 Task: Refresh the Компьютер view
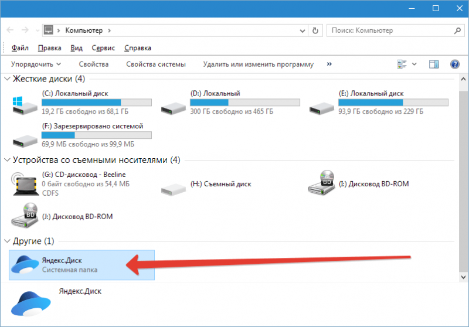315,30
